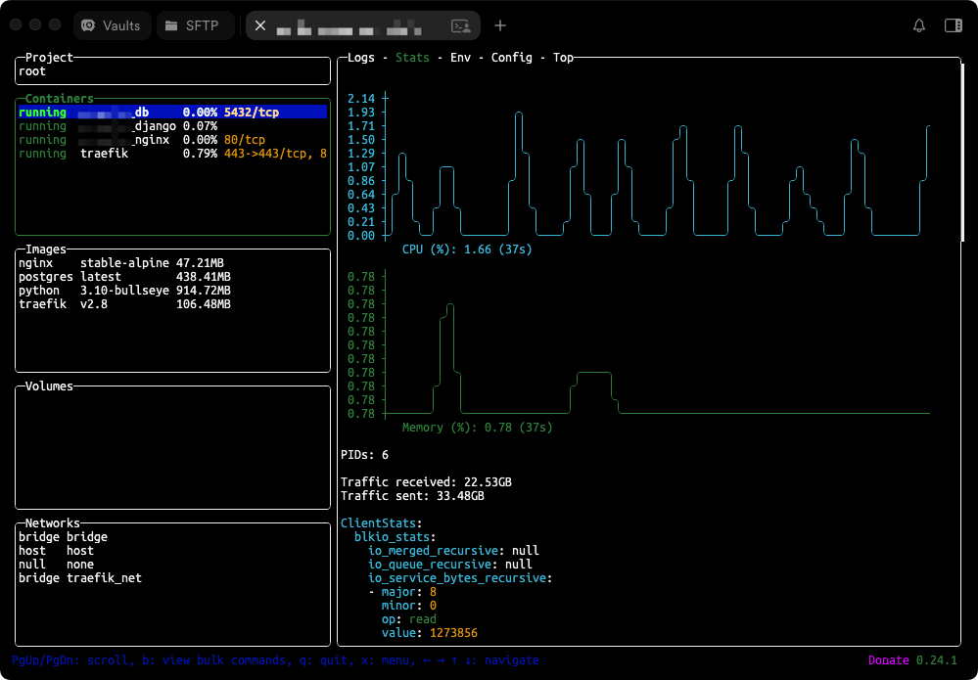The width and height of the screenshot is (978, 680).
Task: Select the Stats tab
Action: [412, 58]
